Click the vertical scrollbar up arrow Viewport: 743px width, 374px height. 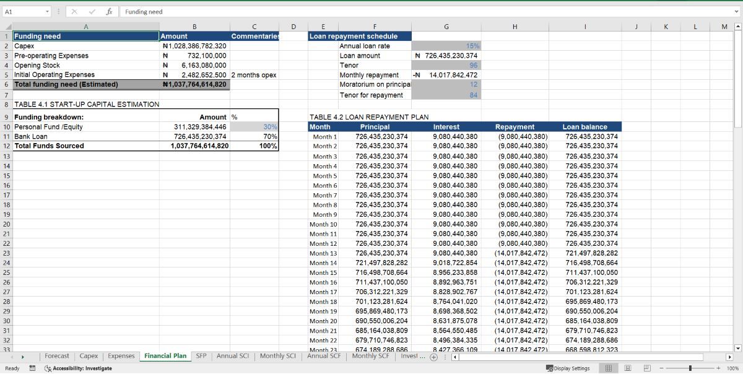[737, 27]
